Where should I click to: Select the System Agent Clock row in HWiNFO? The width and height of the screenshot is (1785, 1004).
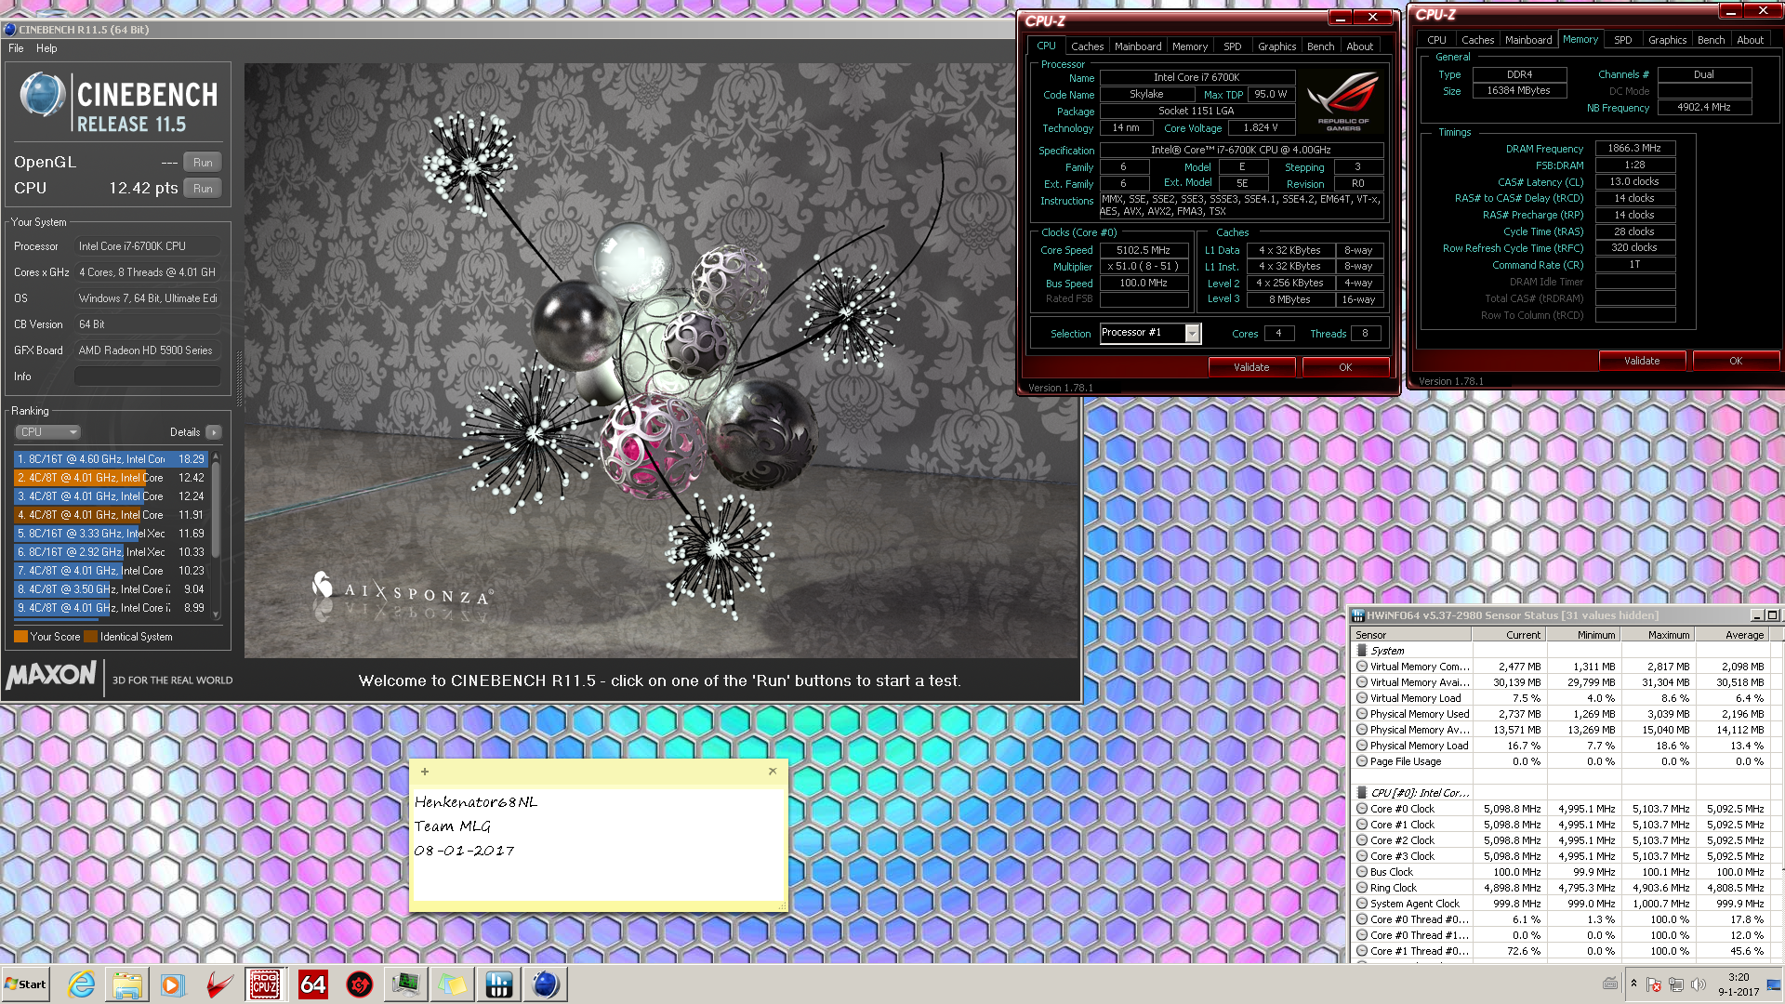coord(1561,904)
